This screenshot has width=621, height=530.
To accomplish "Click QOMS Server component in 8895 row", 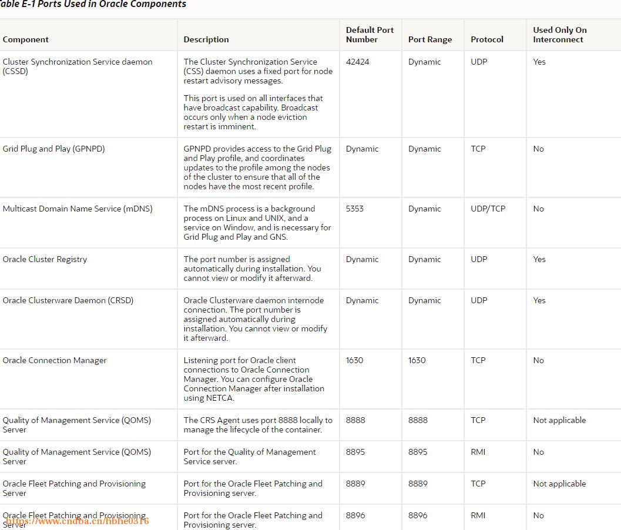I will [77, 457].
